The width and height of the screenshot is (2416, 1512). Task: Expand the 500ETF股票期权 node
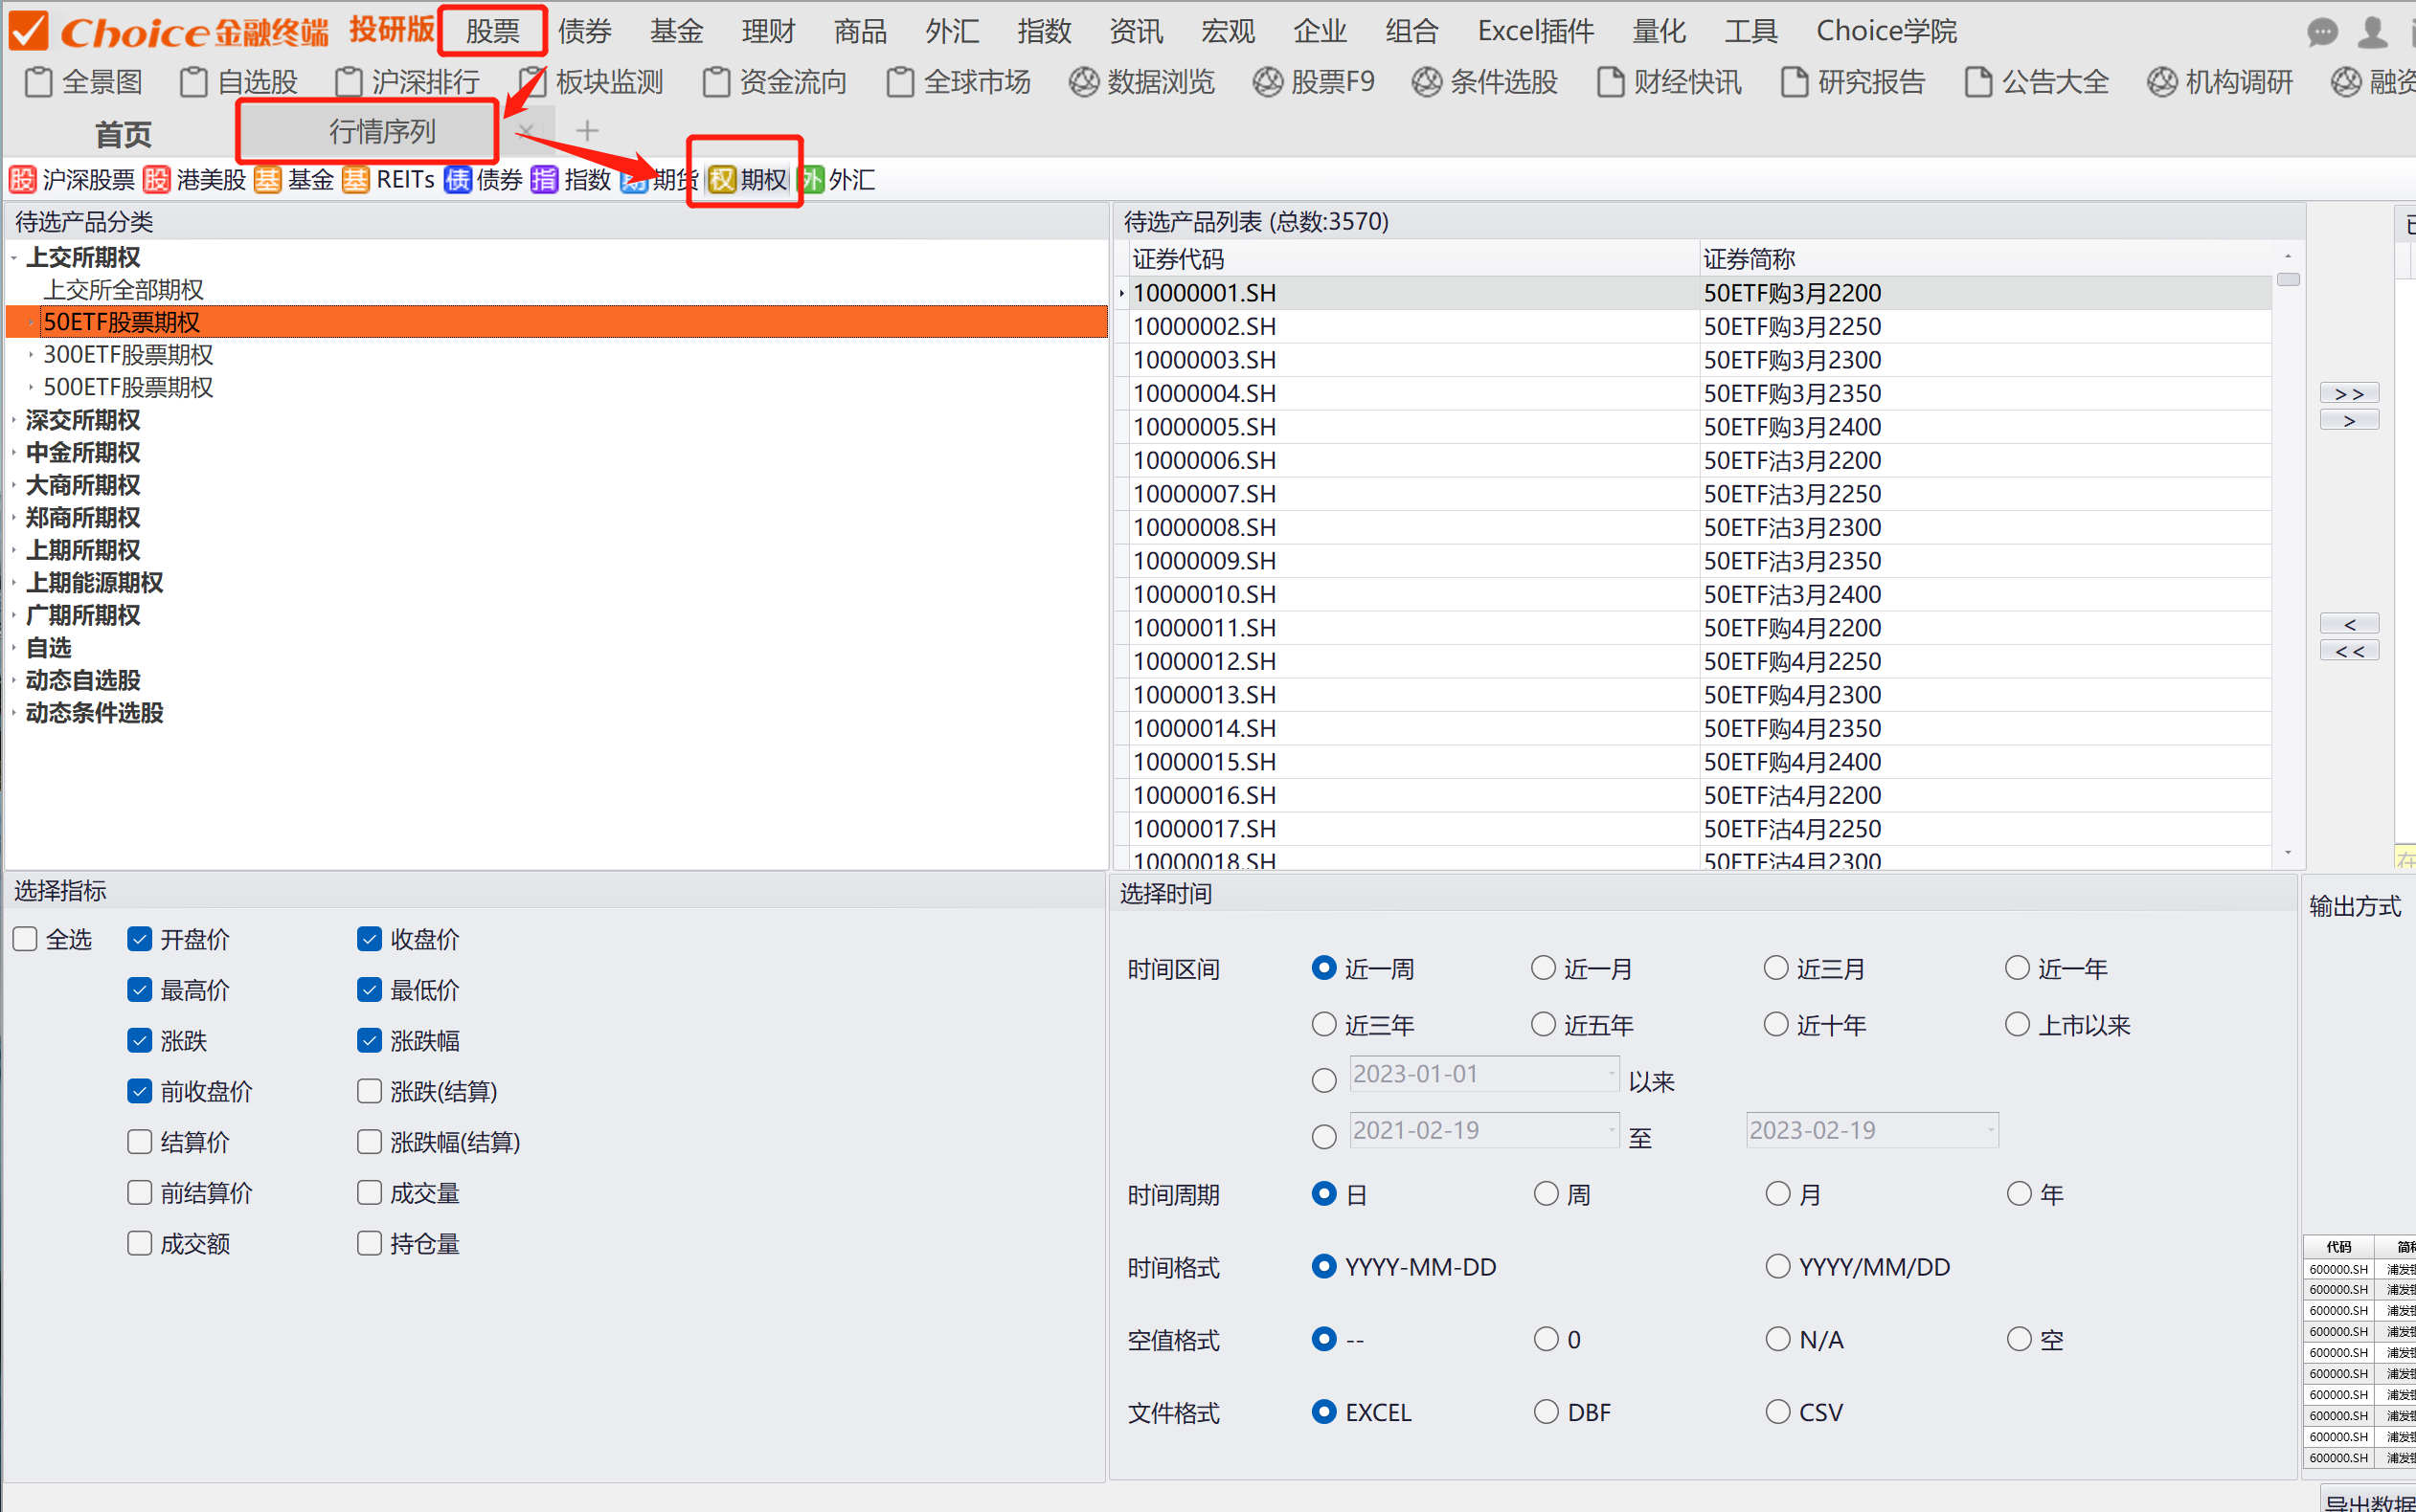pos(32,387)
